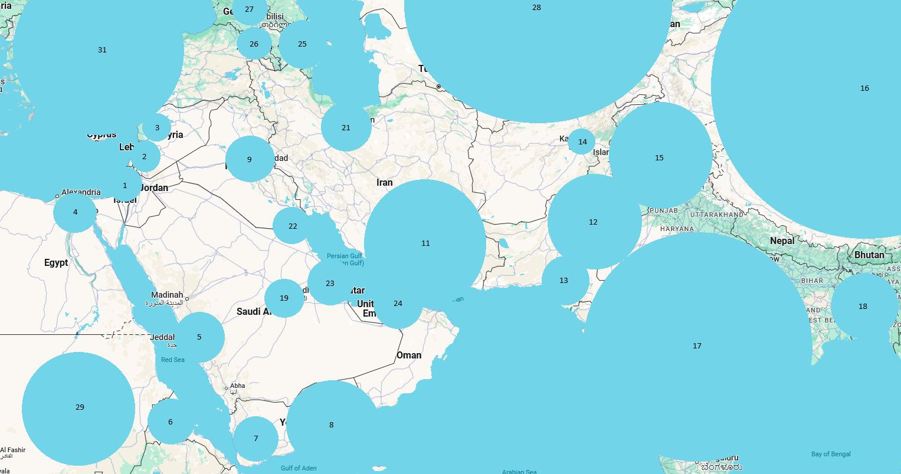
Task: Click the small bubble numbered 1
Action: pos(124,185)
